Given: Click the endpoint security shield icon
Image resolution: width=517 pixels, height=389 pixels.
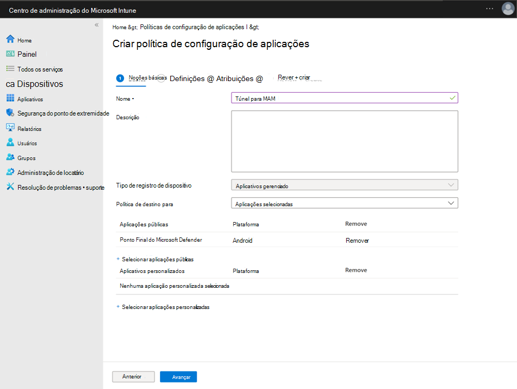Looking at the screenshot, I should [10, 112].
